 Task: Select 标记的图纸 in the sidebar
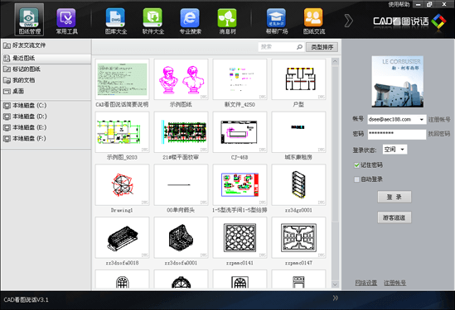46,69
